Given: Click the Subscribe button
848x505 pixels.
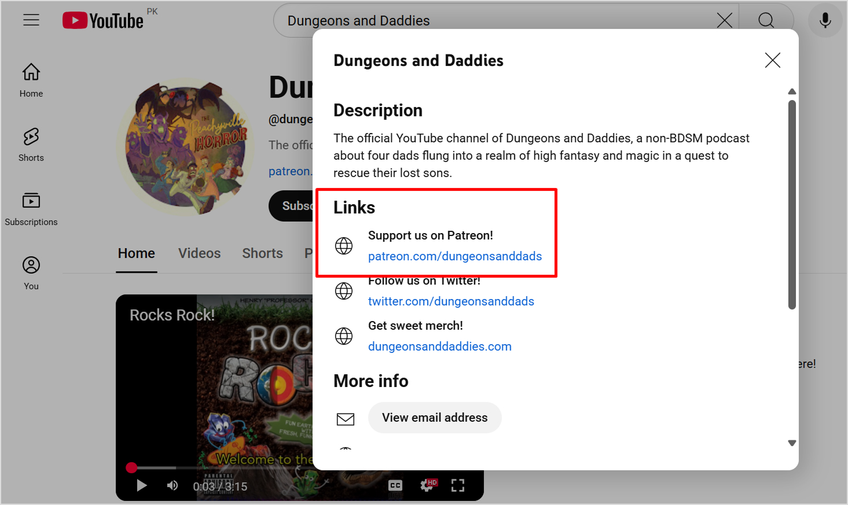Looking at the screenshot, I should pyautogui.click(x=291, y=206).
